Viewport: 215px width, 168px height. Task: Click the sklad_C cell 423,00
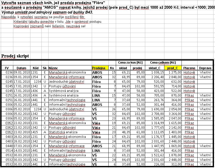154,91
